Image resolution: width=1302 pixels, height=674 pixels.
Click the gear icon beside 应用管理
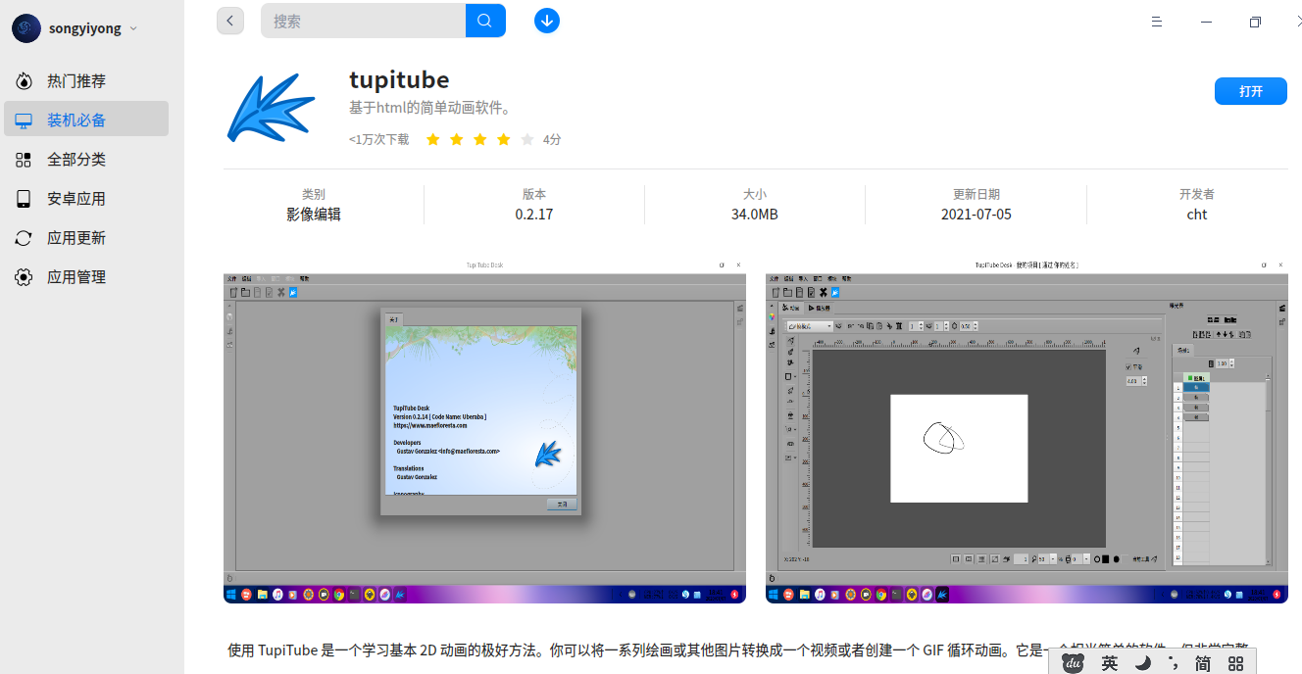point(24,277)
